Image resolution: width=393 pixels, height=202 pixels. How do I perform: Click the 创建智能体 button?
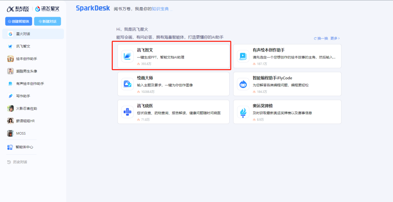click(19, 21)
